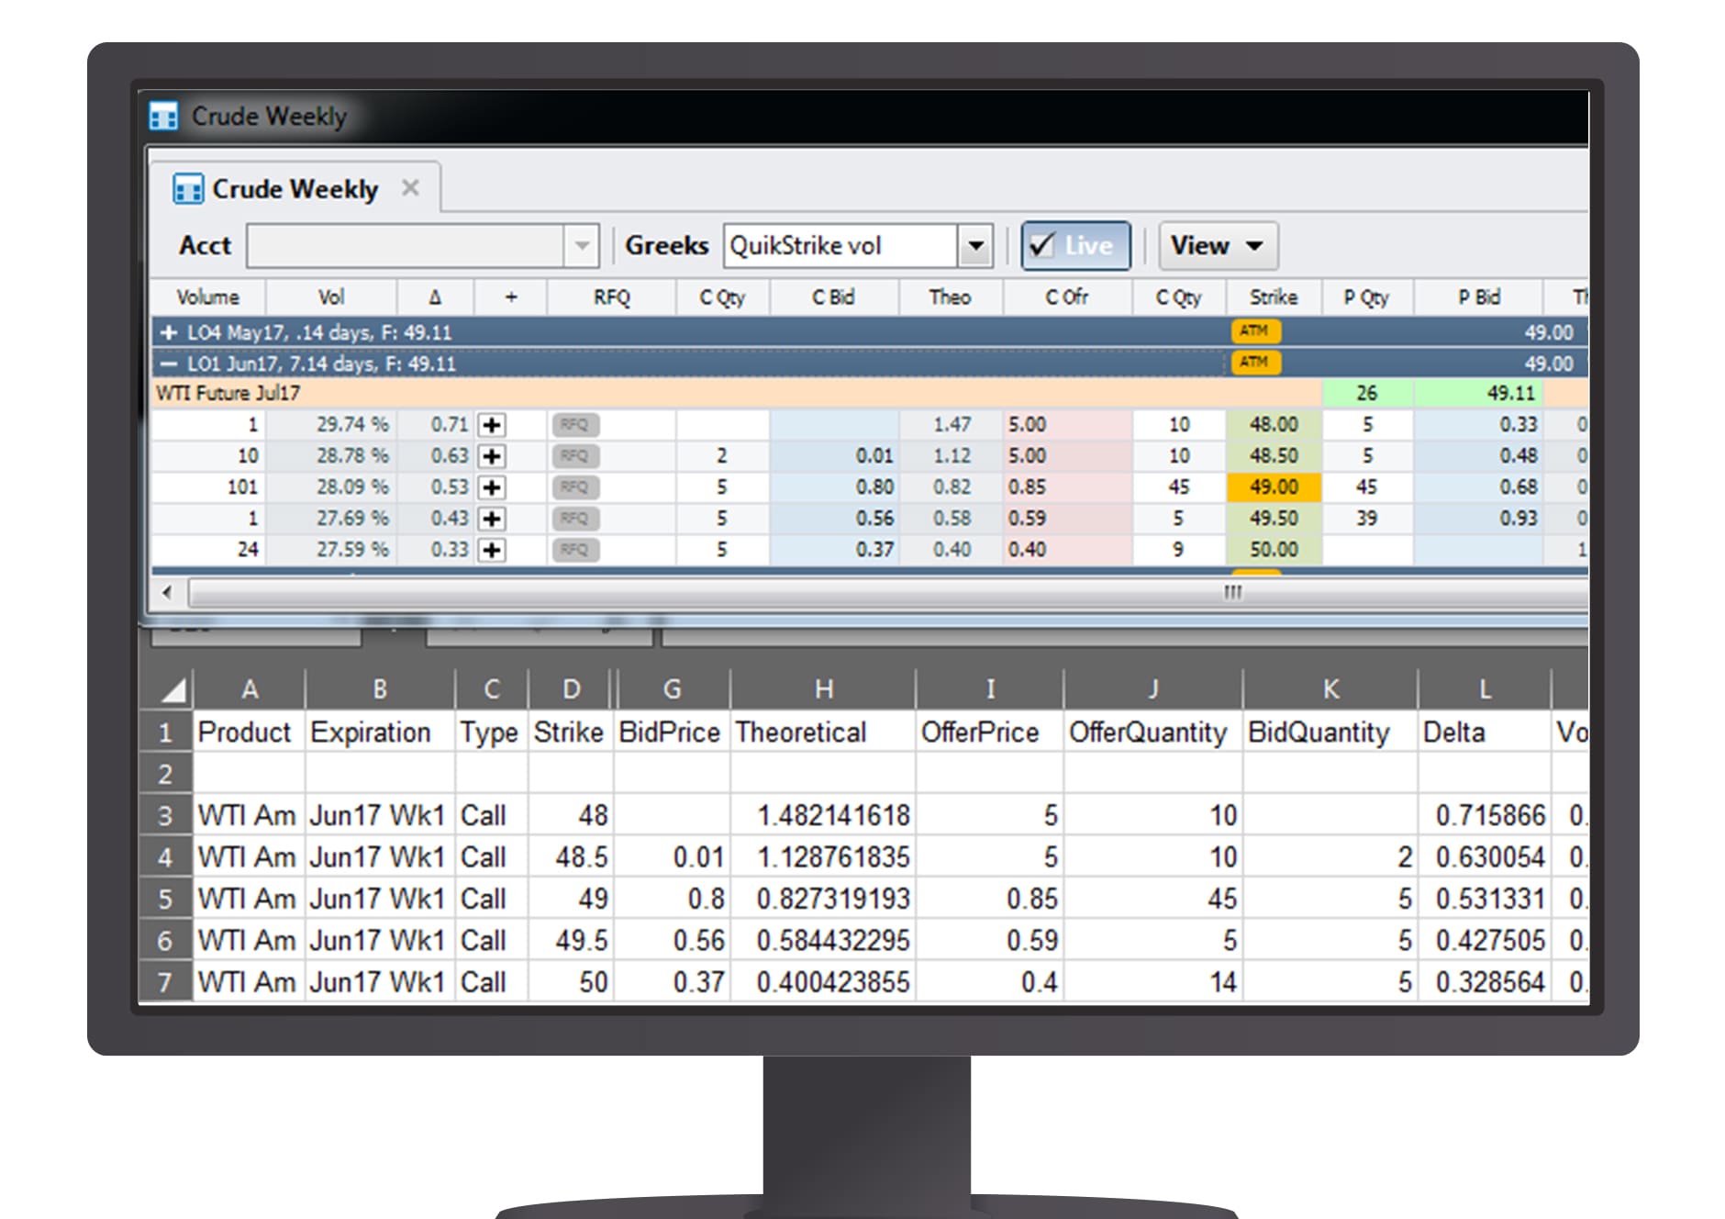This screenshot has height=1219, width=1725.
Task: Click the plus icon in the 28.09% vol row
Action: [x=492, y=487]
